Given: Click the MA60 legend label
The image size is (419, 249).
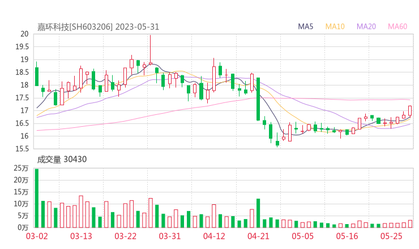Looking at the screenshot, I should click(x=397, y=27).
